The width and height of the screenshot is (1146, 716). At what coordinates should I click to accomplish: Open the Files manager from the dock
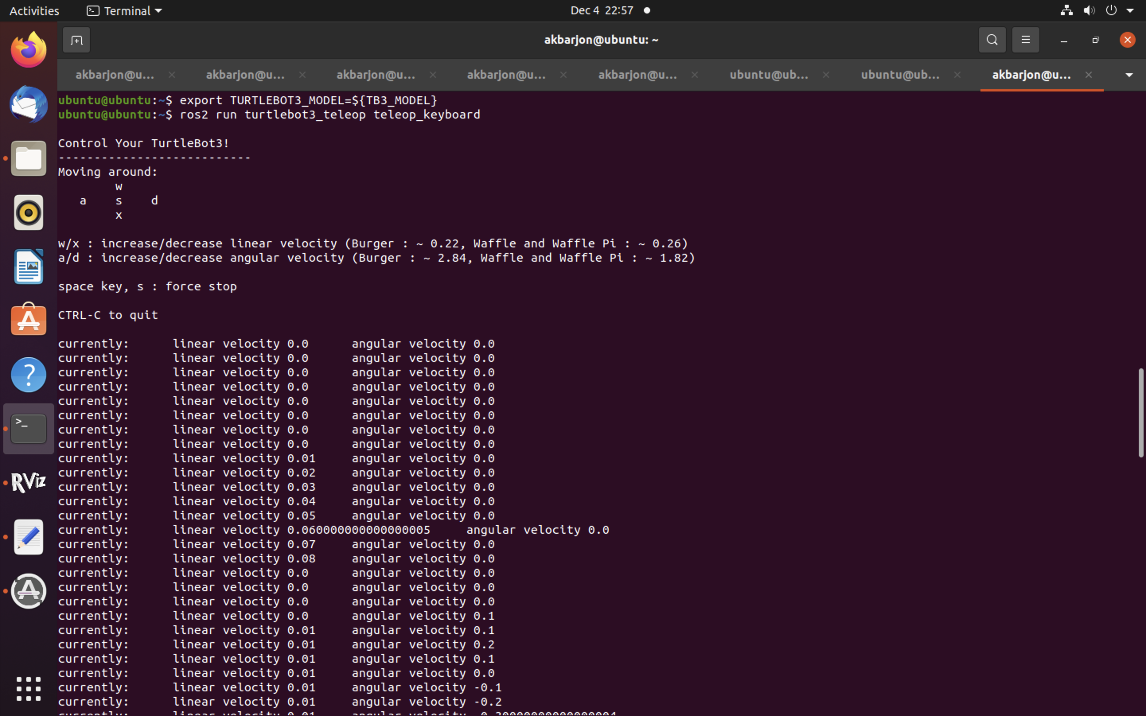click(28, 159)
